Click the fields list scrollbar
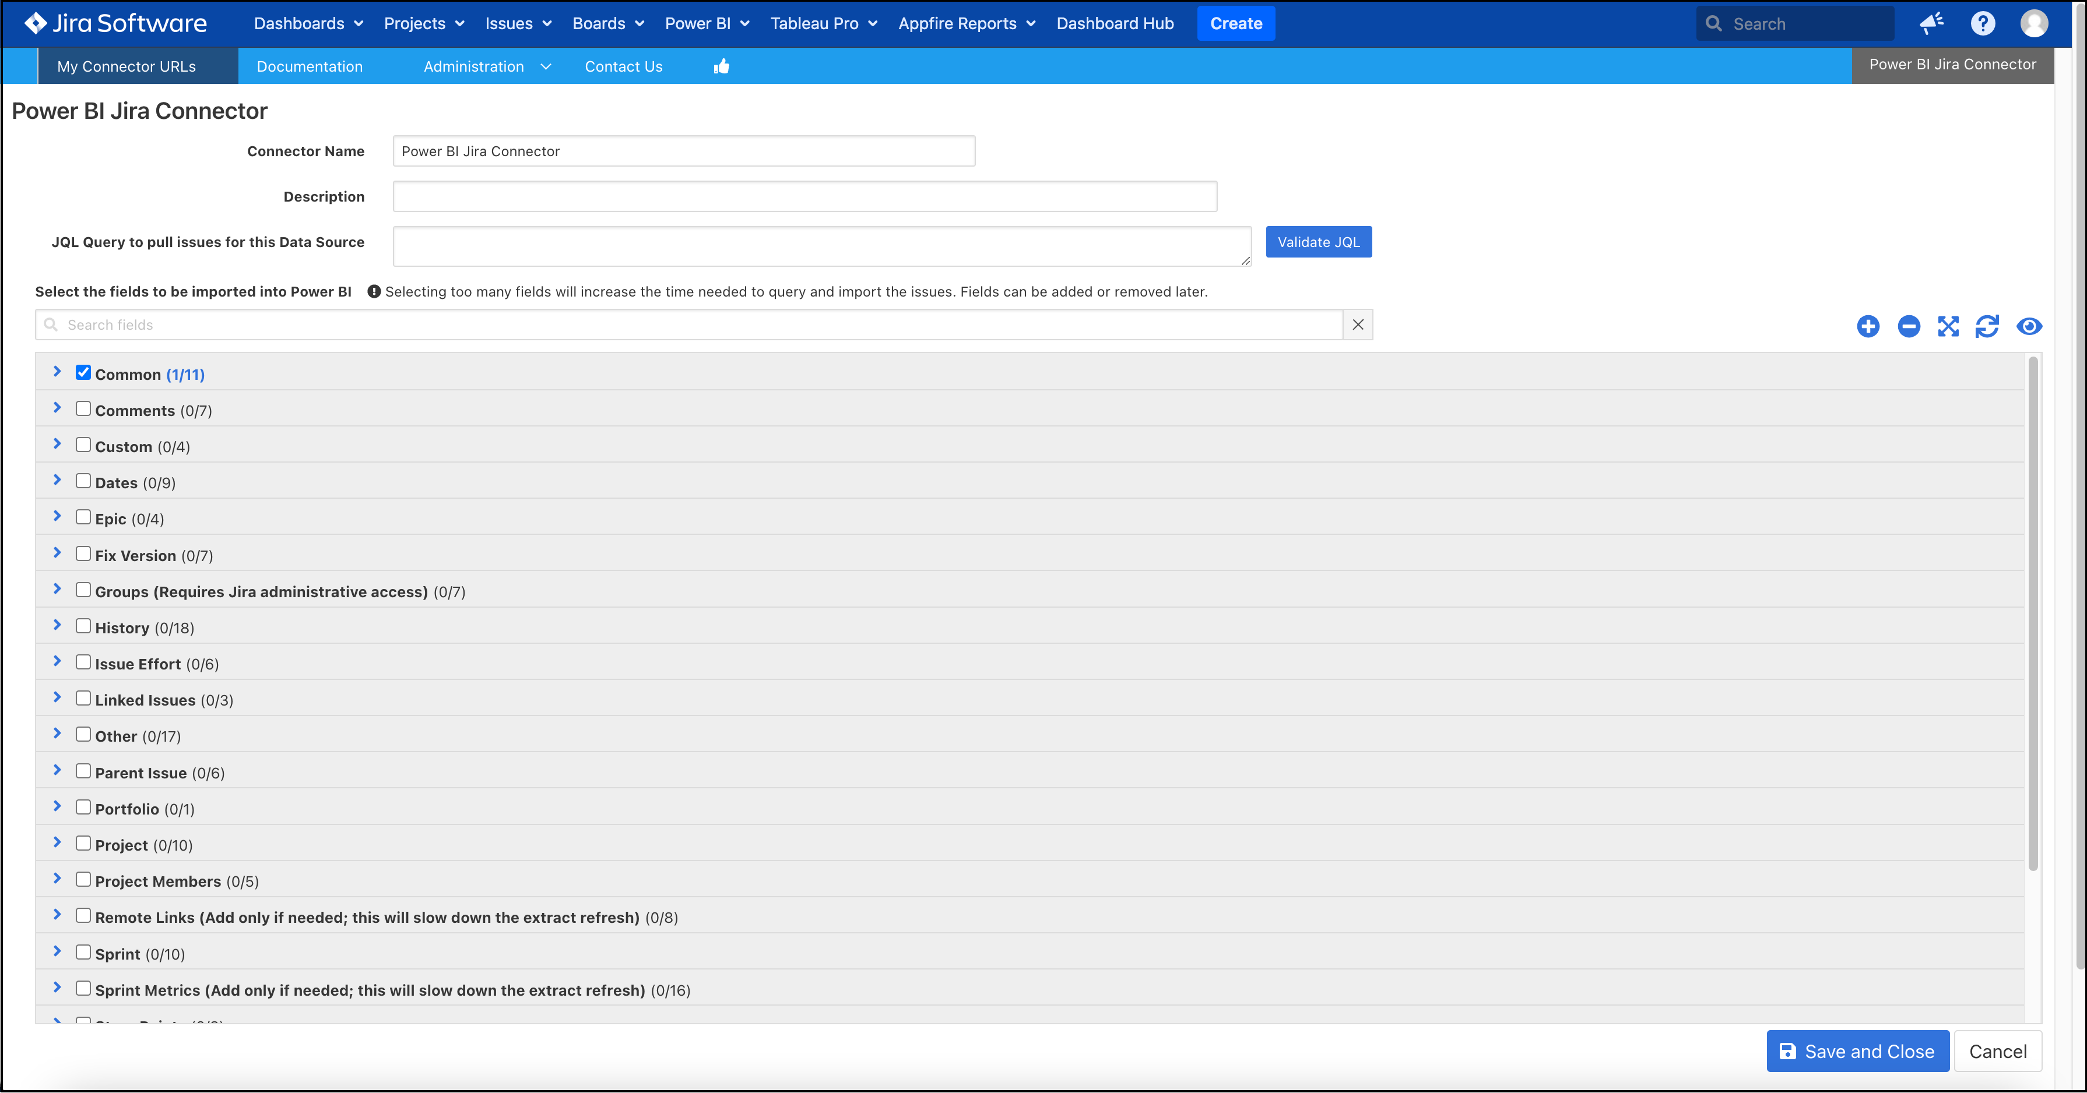 click(x=2033, y=613)
